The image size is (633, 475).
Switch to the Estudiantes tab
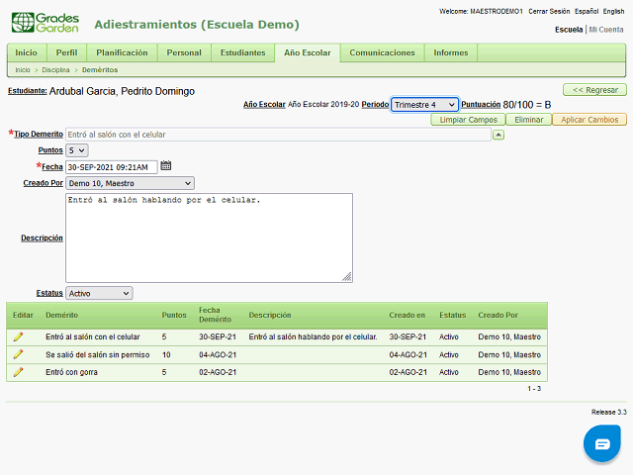pos(242,52)
